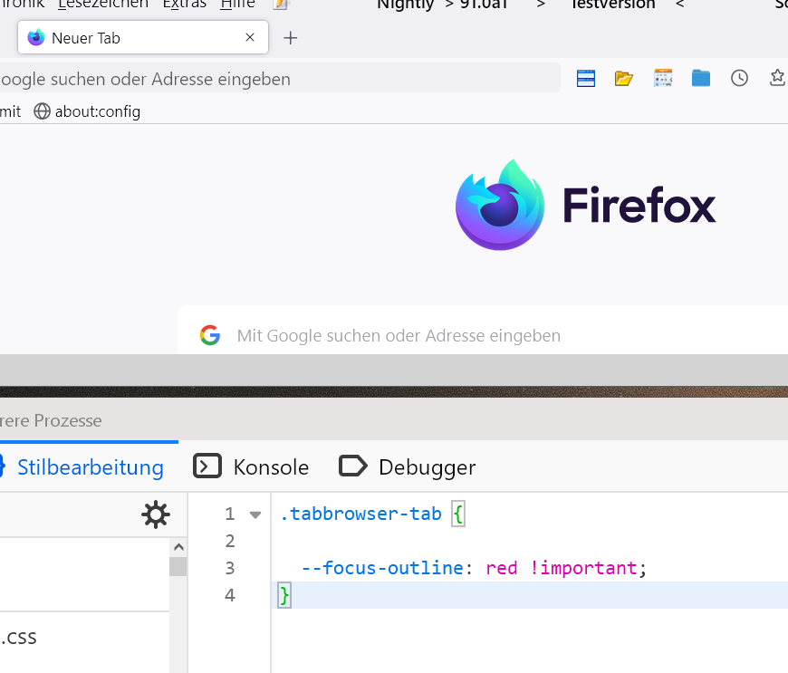The width and height of the screenshot is (788, 673).
Task: Click the blue striped toolbar icon
Action: coord(586,79)
